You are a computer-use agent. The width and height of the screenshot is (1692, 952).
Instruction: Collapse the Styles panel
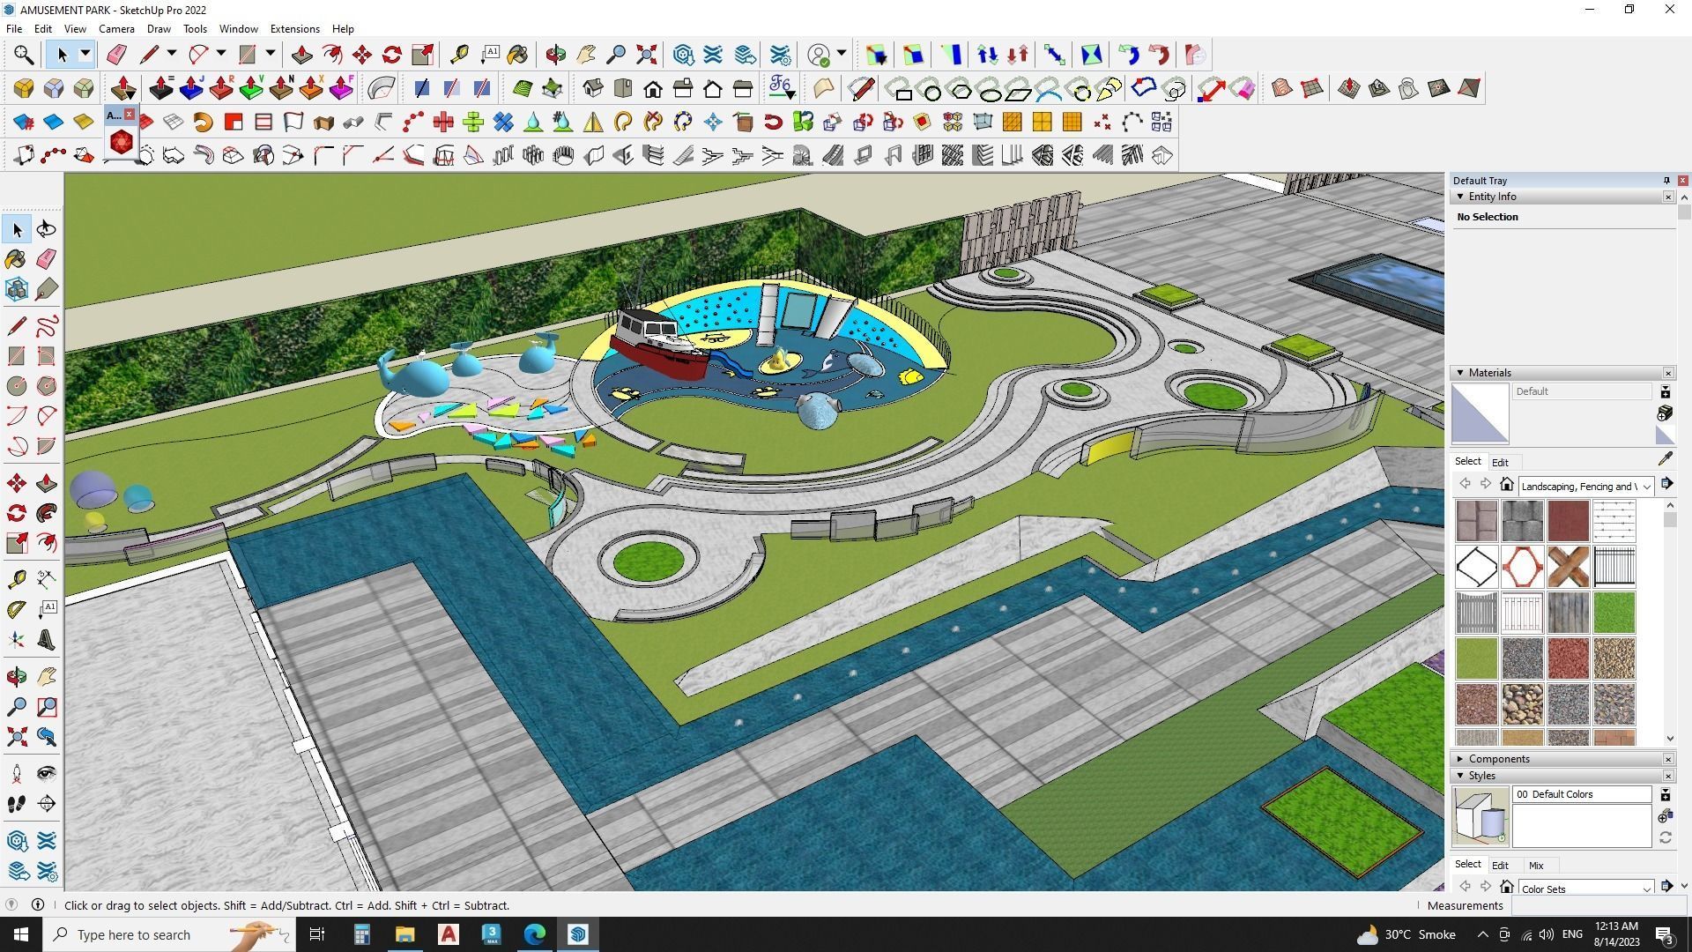tap(1460, 776)
